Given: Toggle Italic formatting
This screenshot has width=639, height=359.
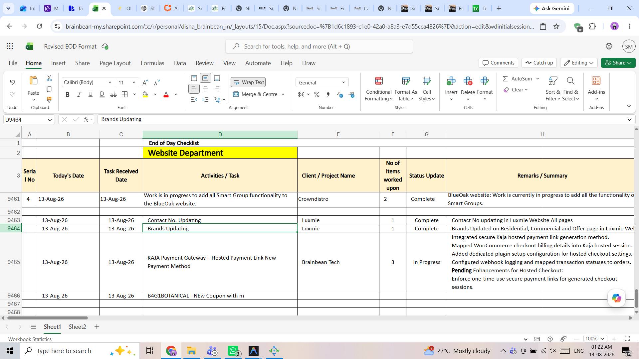Looking at the screenshot, I should coord(79,94).
